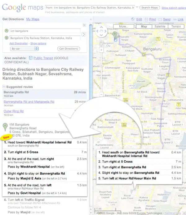The height and width of the screenshot is (215, 186).
Task: Click the Google Maps logo
Action: (x=23, y=7)
